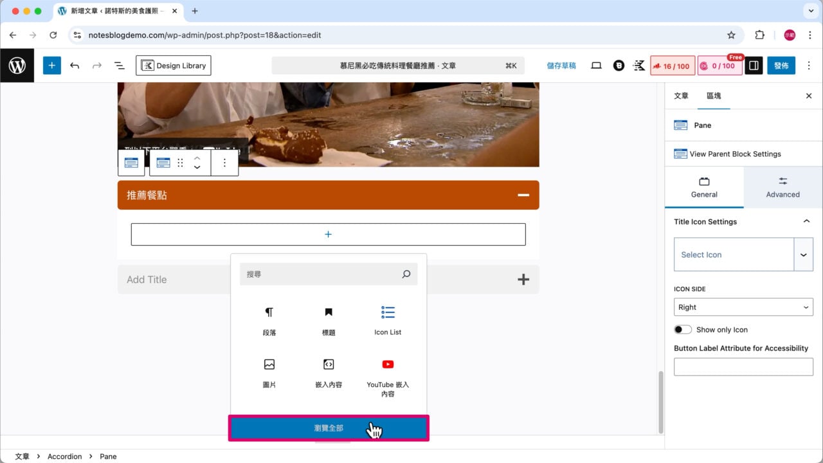Insert a 段落 paragraph block

click(x=269, y=320)
